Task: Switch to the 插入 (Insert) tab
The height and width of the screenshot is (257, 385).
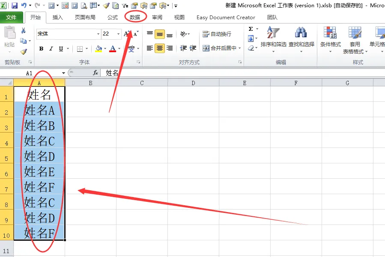Action: tap(58, 18)
